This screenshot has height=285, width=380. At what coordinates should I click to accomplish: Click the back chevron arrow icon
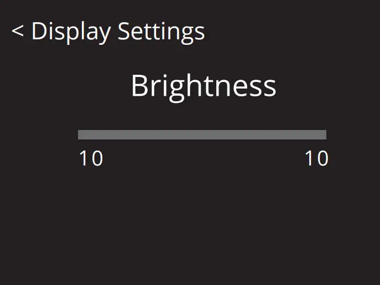(17, 32)
